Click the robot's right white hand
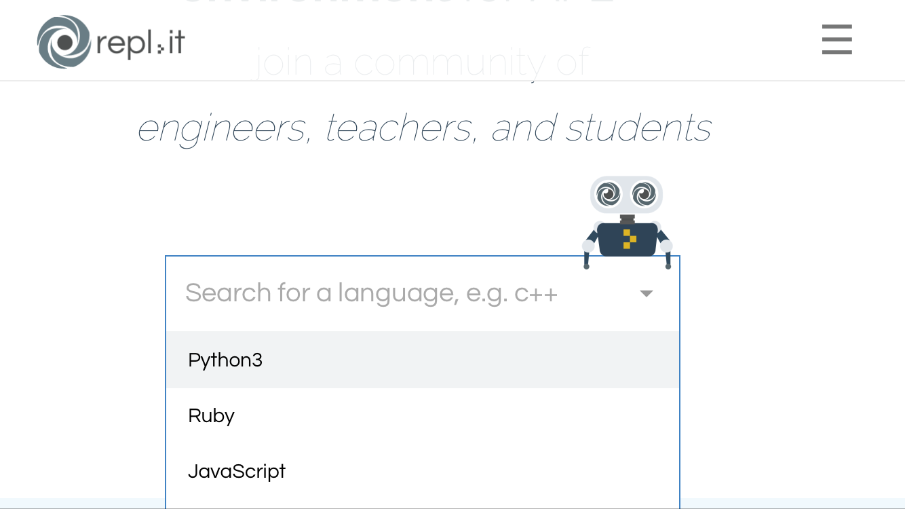The height and width of the screenshot is (509, 905). [666, 246]
